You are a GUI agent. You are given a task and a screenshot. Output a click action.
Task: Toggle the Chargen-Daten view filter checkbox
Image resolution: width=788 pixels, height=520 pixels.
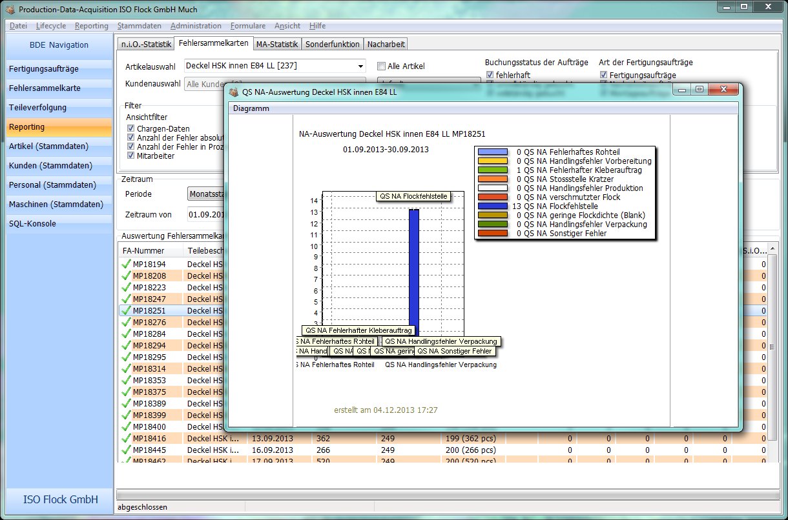point(131,129)
